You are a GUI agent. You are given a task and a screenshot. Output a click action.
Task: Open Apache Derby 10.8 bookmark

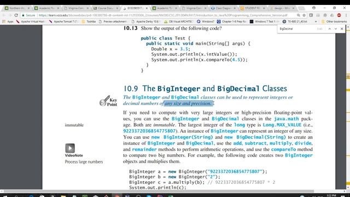[x=146, y=21]
